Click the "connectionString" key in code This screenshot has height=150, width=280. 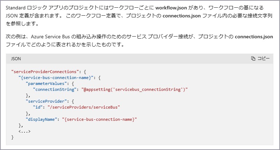tap(55, 89)
